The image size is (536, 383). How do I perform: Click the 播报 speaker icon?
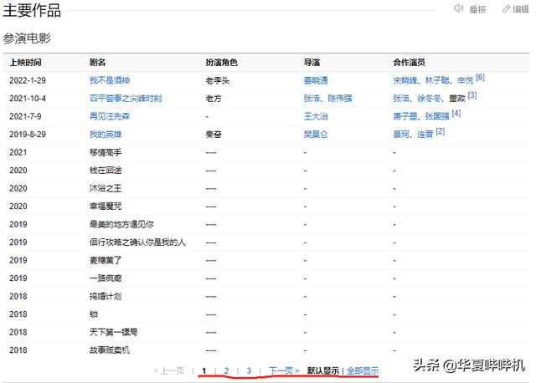[x=458, y=8]
